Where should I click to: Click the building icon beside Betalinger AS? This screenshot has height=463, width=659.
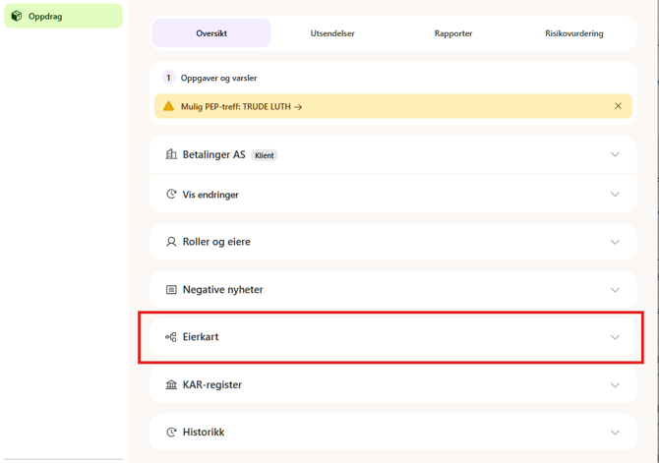pyautogui.click(x=171, y=154)
